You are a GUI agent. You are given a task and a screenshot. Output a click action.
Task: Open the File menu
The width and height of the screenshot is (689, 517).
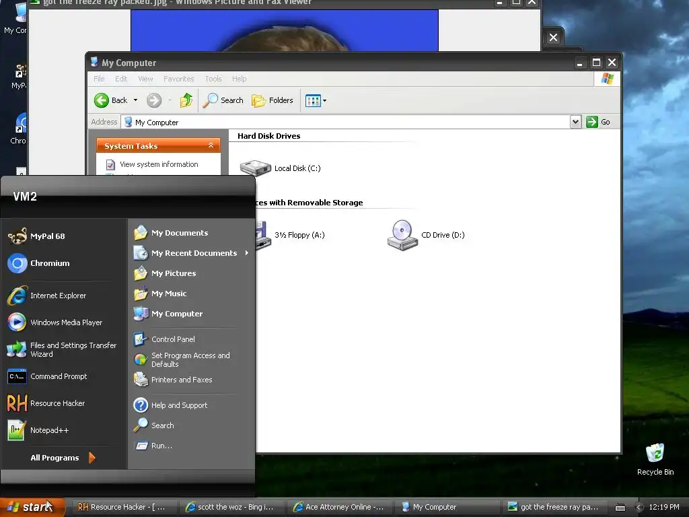(99, 79)
